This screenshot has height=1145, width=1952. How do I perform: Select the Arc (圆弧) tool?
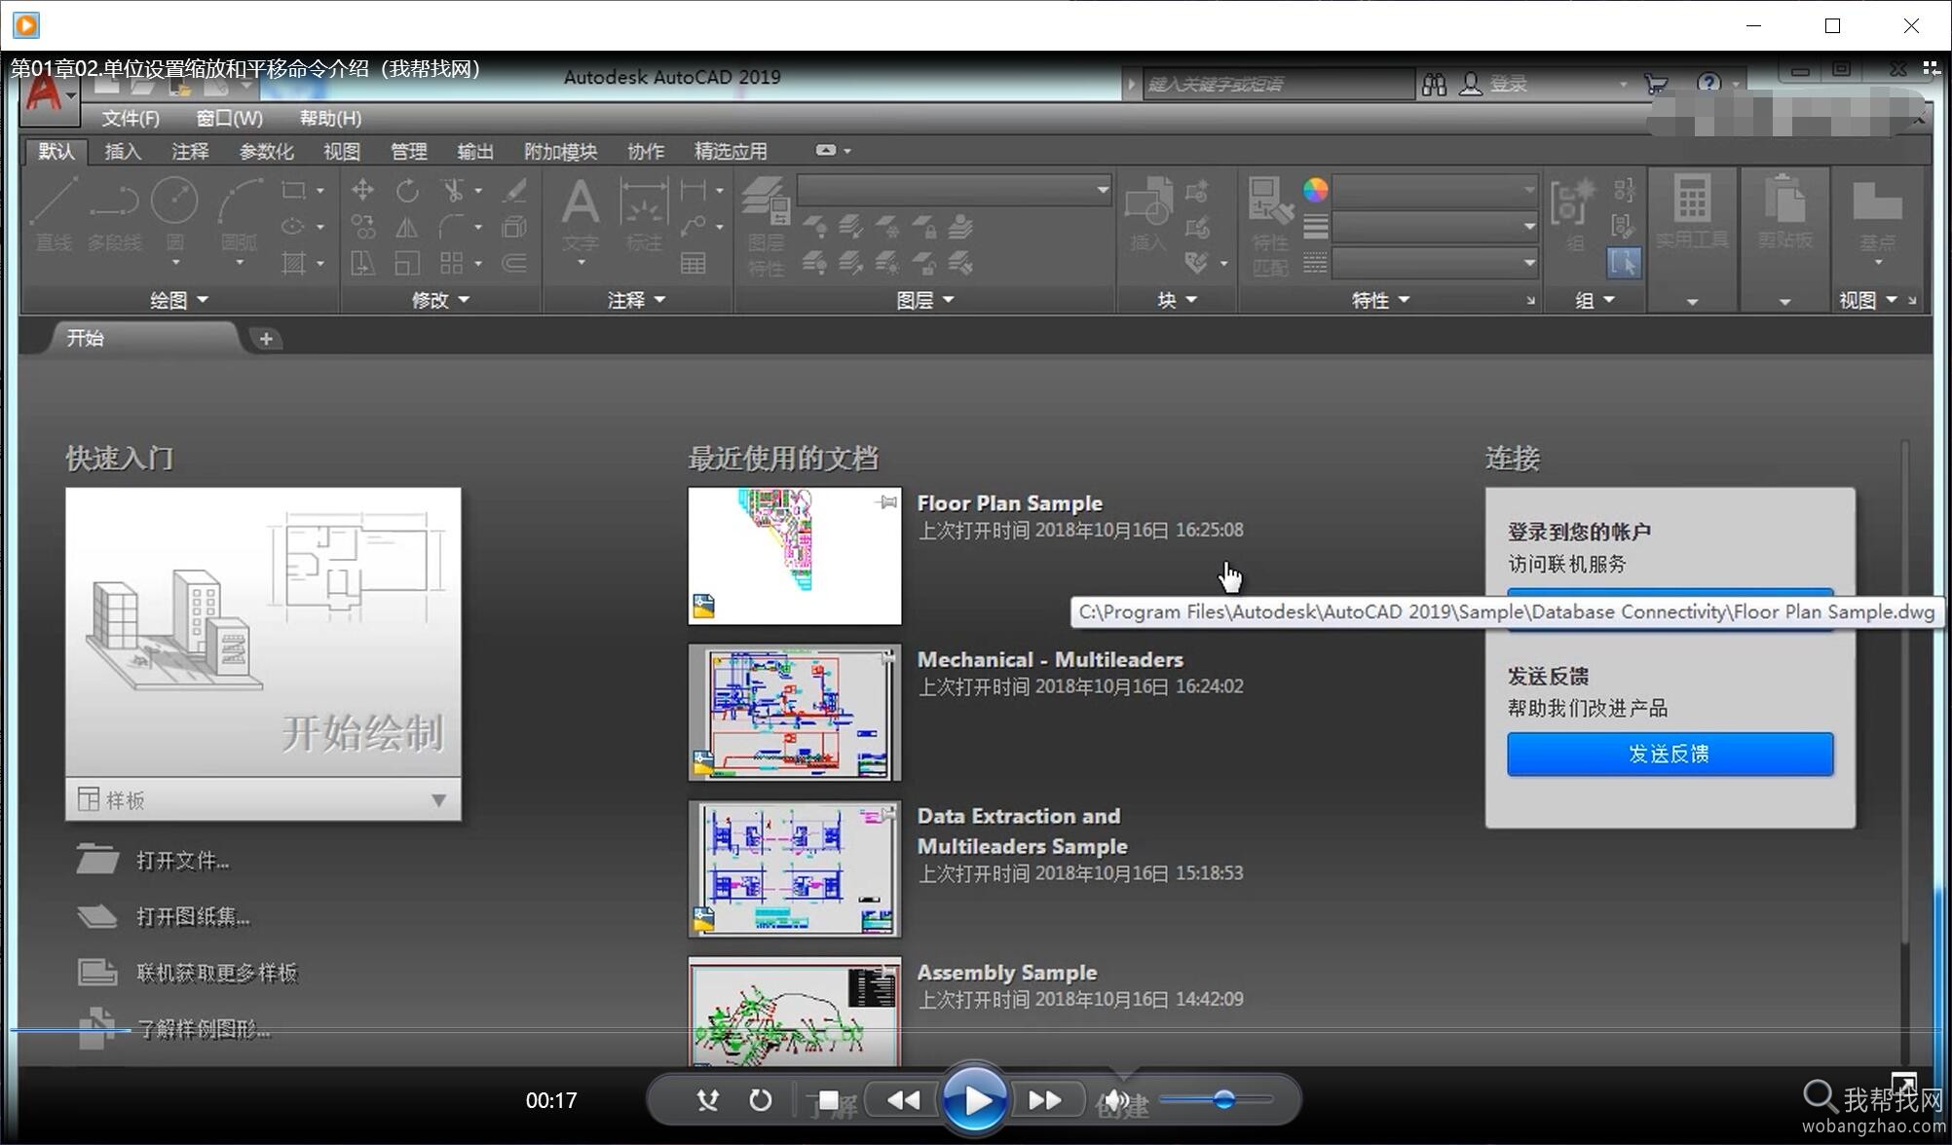[x=240, y=214]
